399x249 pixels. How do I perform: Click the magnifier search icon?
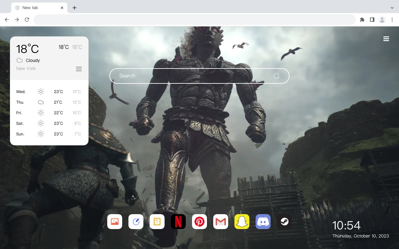point(276,76)
